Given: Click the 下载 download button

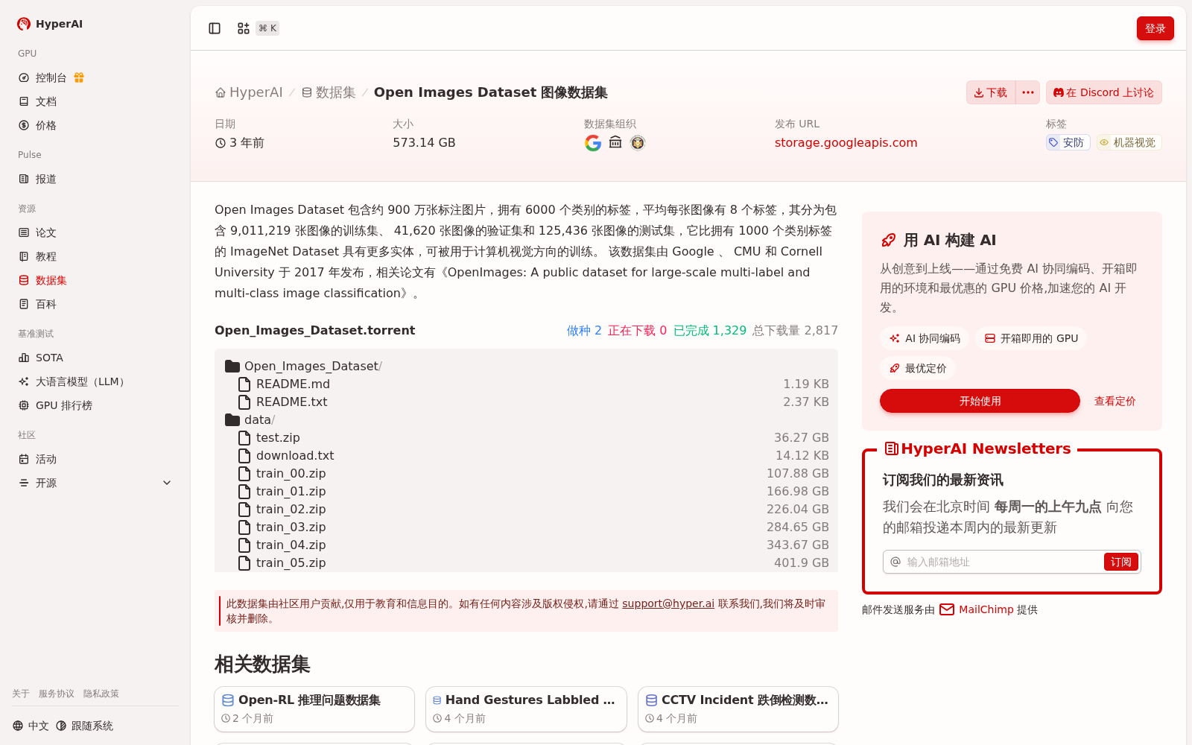Looking at the screenshot, I should click(x=991, y=92).
